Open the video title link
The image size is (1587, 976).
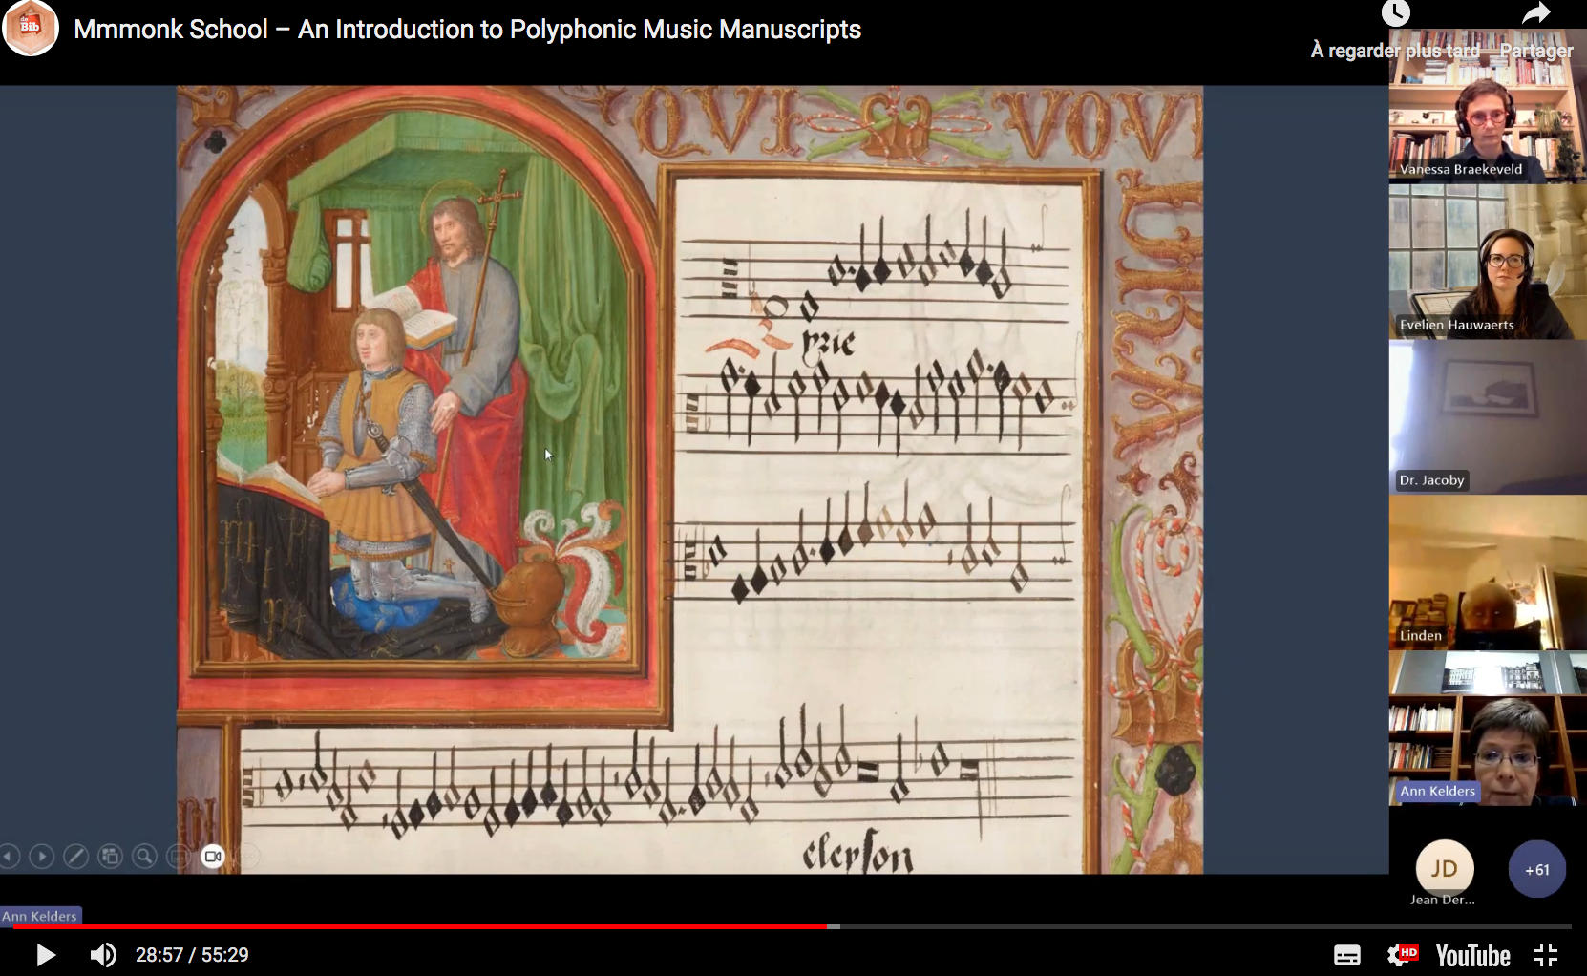(x=467, y=30)
